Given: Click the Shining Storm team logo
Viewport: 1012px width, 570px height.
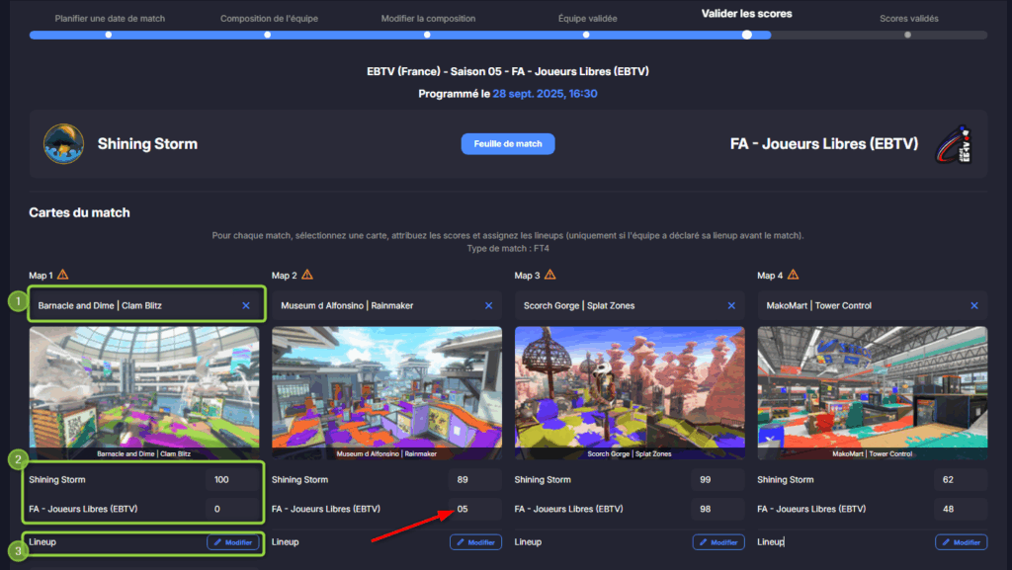Looking at the screenshot, I should [x=63, y=143].
